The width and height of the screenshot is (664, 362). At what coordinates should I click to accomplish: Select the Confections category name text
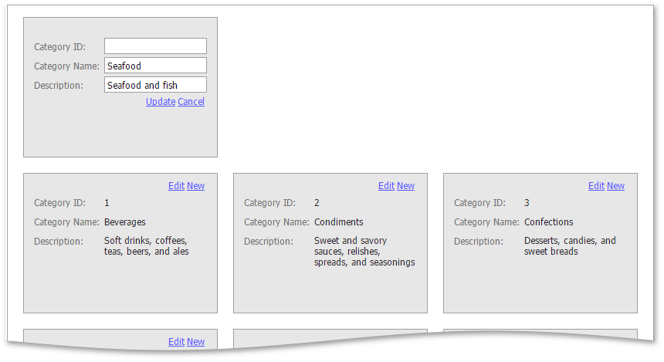point(549,222)
